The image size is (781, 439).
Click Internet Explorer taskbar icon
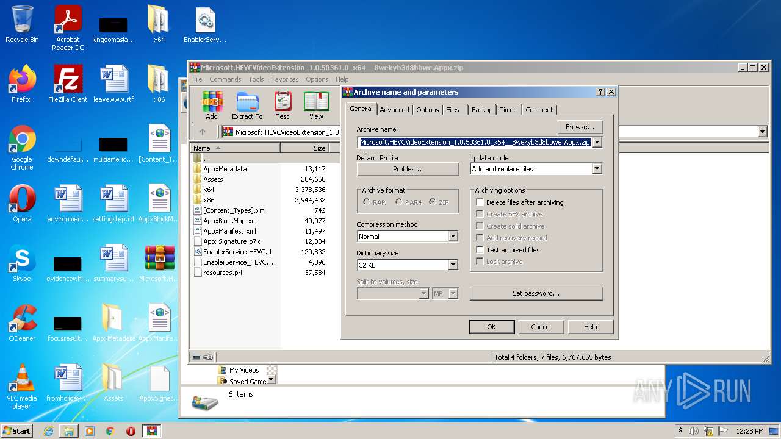48,431
